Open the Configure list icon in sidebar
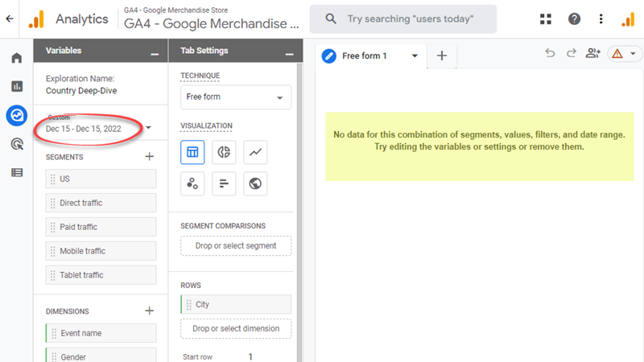Viewport: 644px width, 362px height. click(17, 173)
